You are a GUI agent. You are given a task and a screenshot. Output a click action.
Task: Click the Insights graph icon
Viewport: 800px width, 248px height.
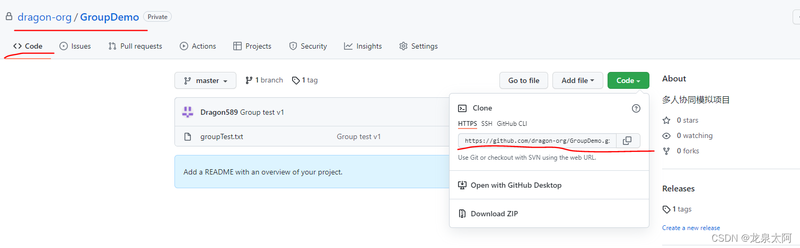(348, 46)
